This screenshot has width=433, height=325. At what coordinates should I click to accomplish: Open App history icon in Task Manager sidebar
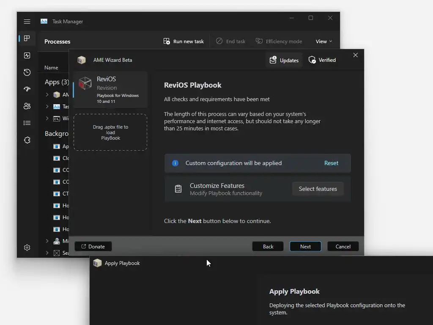(x=27, y=72)
